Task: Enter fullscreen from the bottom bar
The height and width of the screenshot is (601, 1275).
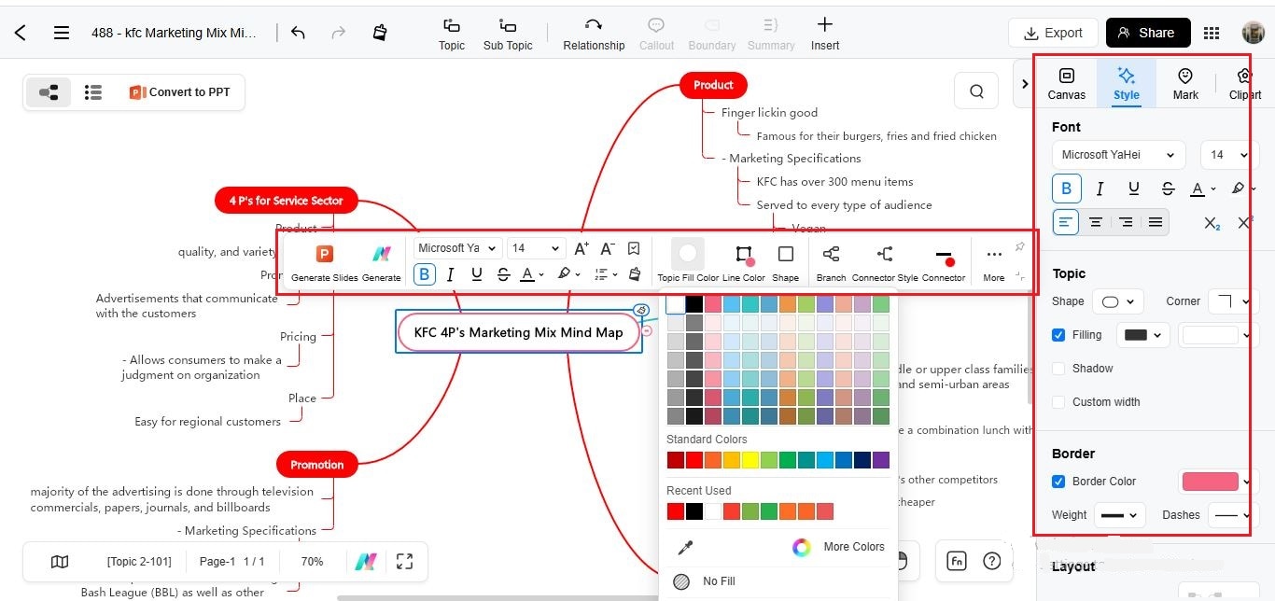Action: click(x=404, y=562)
